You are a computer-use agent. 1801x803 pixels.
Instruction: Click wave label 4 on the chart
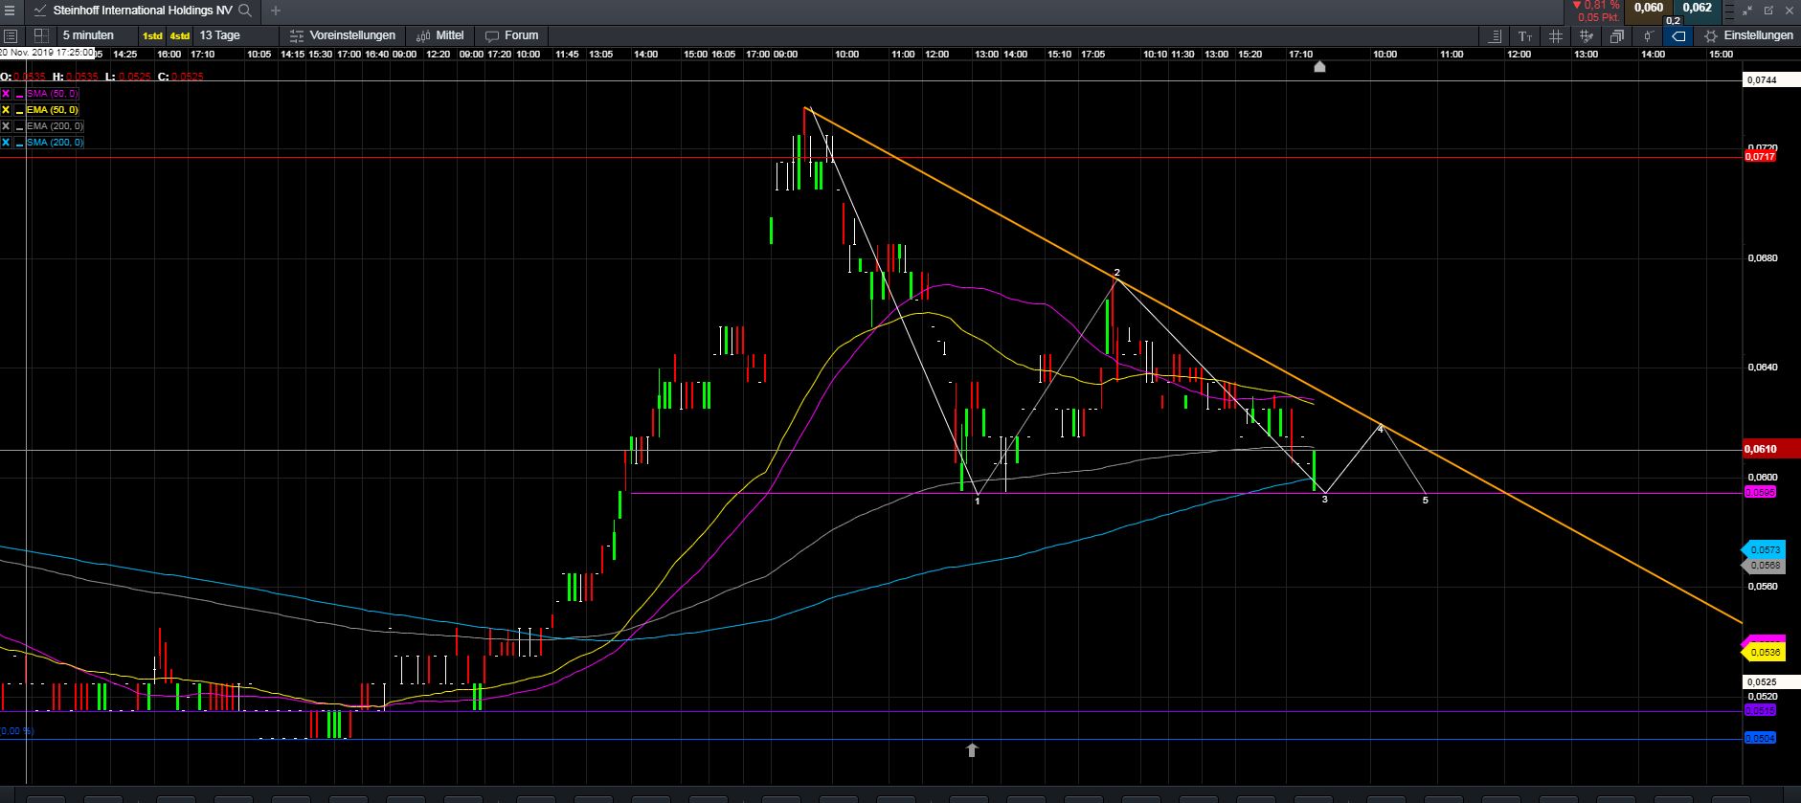coord(1380,429)
